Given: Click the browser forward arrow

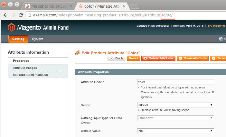Looking at the screenshot, I should 13,15.
